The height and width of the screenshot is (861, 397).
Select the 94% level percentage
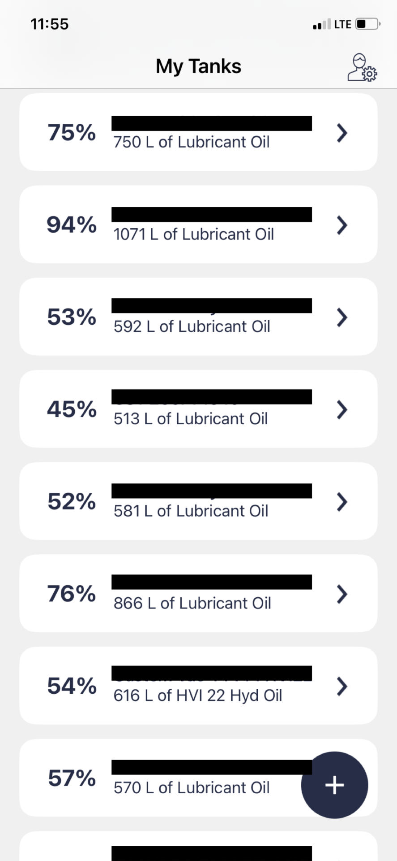click(72, 225)
